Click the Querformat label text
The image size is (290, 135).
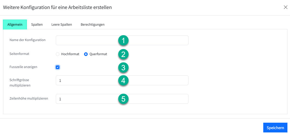[x=98, y=54]
